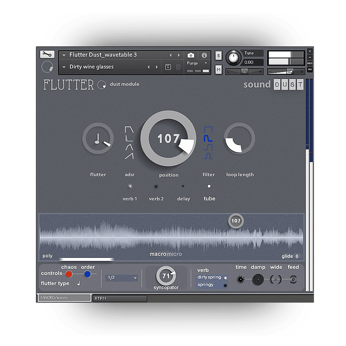The width and height of the screenshot is (346, 346).
Task: Switch to the RTFM tab
Action: coord(120,299)
